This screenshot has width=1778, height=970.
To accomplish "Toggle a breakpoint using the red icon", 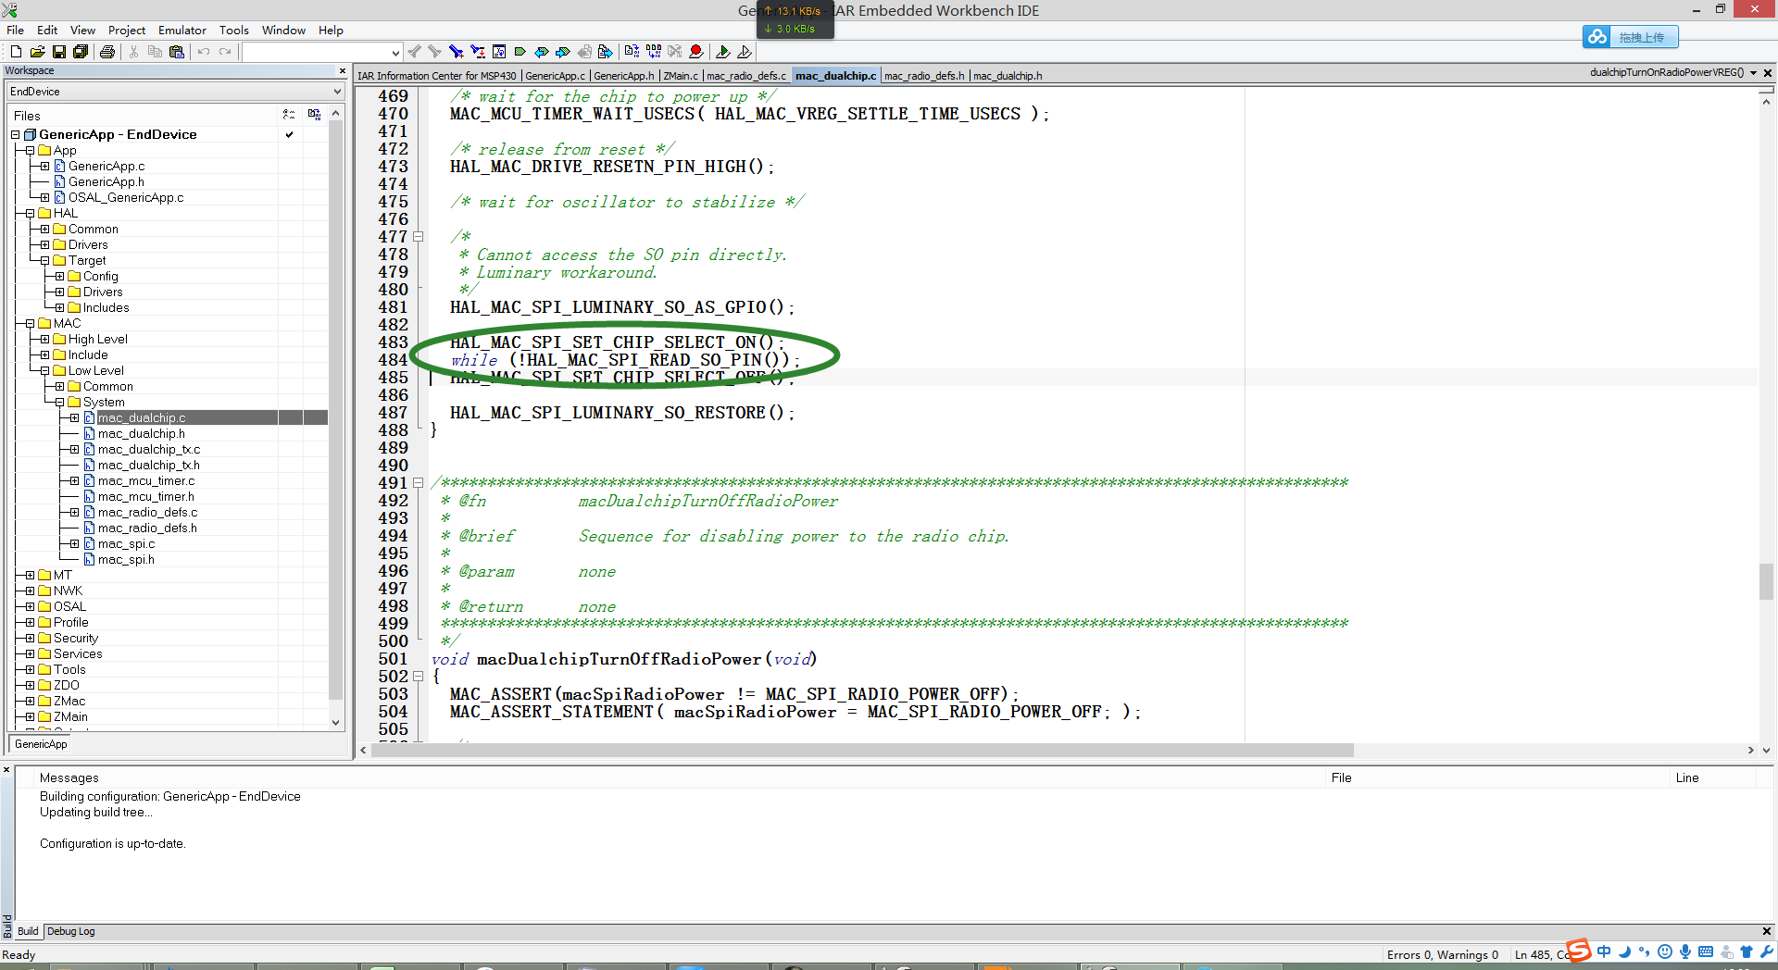I will point(696,52).
